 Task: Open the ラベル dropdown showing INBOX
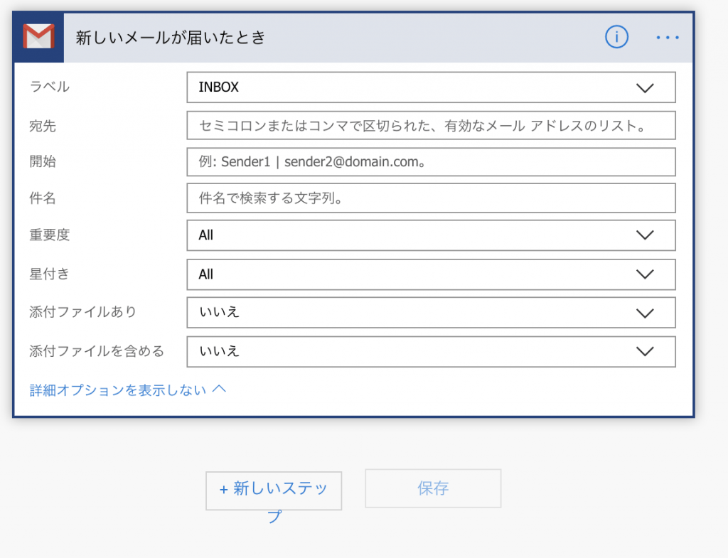[x=430, y=87]
